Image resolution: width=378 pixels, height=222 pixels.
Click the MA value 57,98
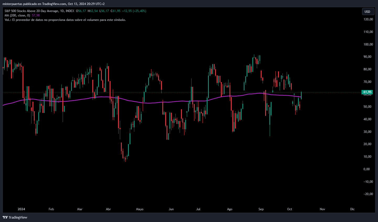36,15
